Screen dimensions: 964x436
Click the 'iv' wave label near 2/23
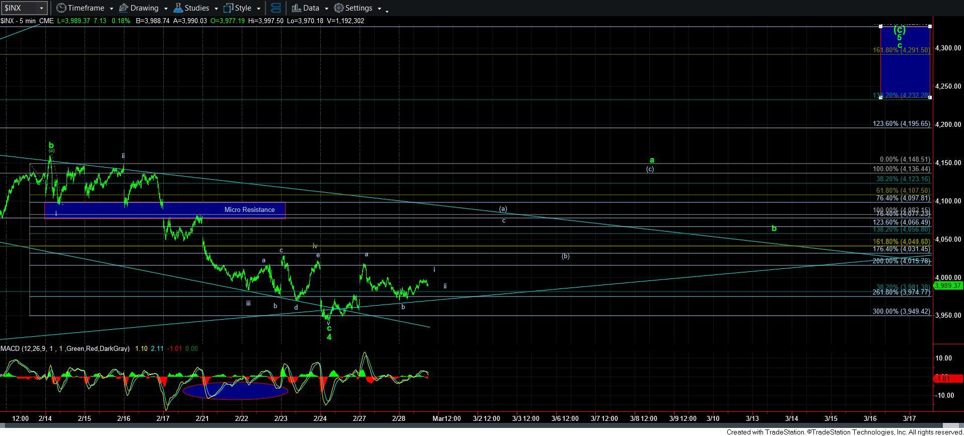pyautogui.click(x=315, y=246)
